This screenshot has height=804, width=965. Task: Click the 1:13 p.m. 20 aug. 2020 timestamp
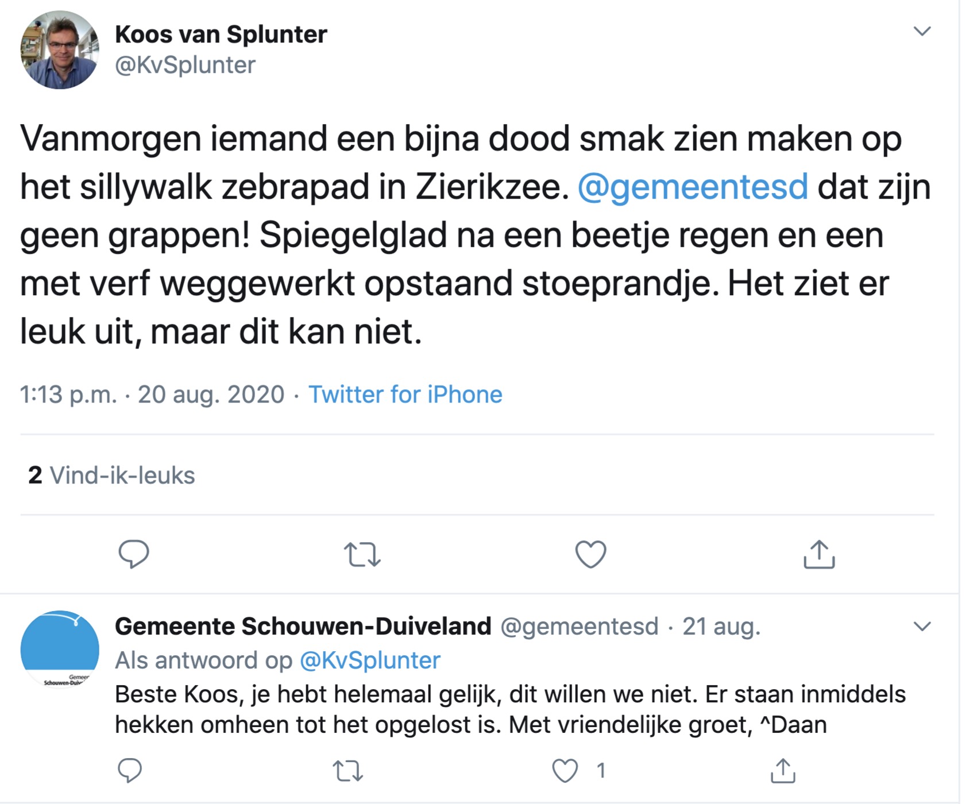coord(152,395)
